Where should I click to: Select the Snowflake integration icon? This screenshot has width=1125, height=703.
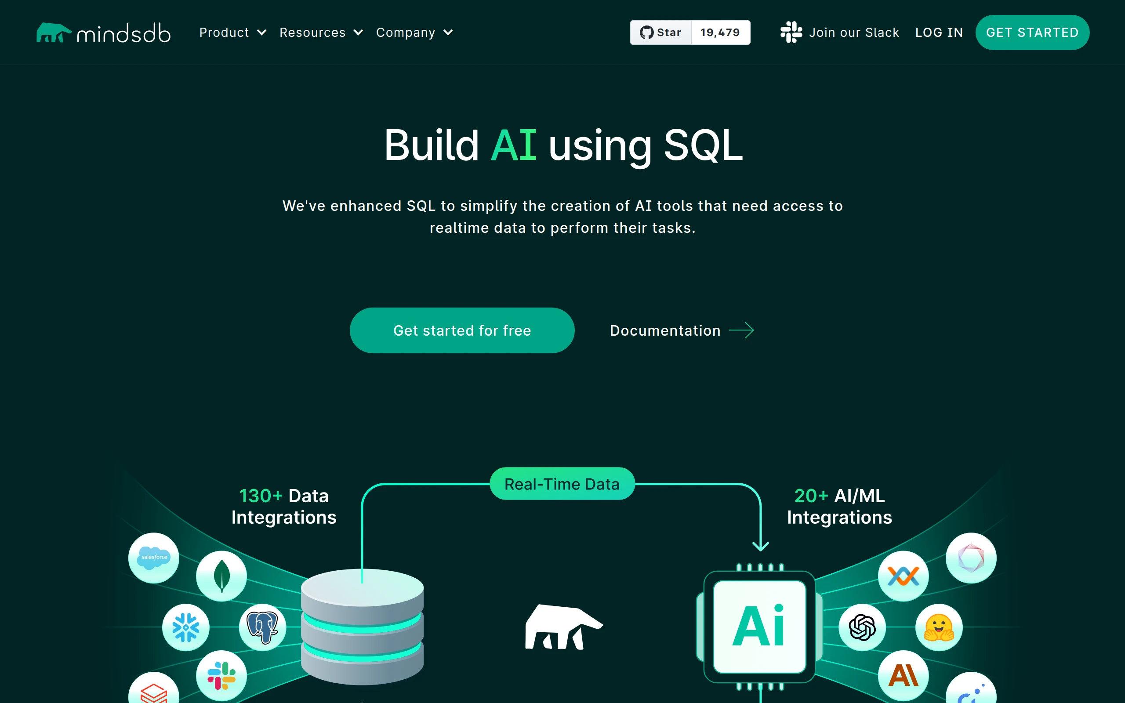click(185, 627)
